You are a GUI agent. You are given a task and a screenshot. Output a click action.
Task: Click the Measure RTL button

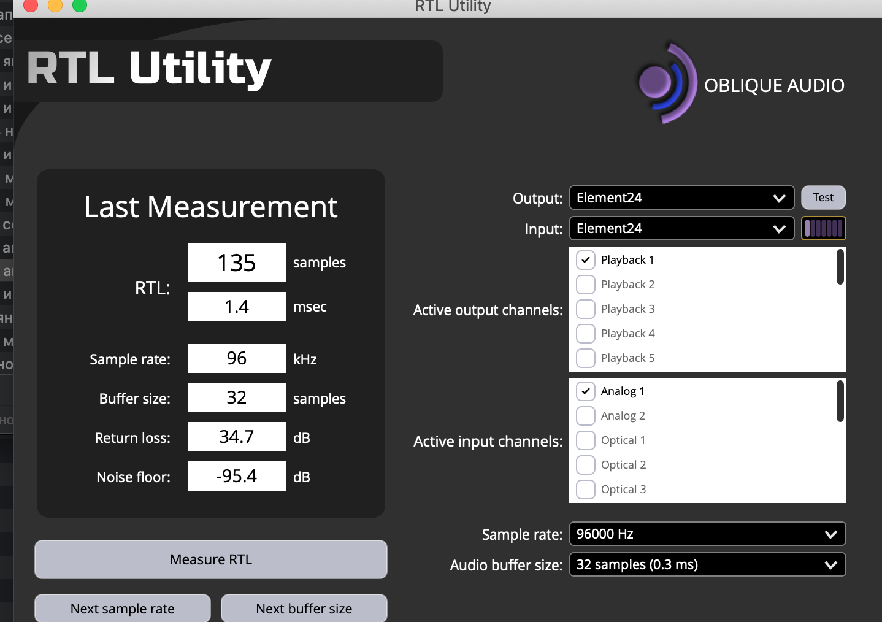[211, 559]
